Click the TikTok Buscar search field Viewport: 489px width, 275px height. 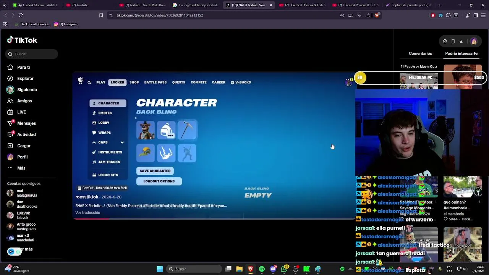click(32, 54)
